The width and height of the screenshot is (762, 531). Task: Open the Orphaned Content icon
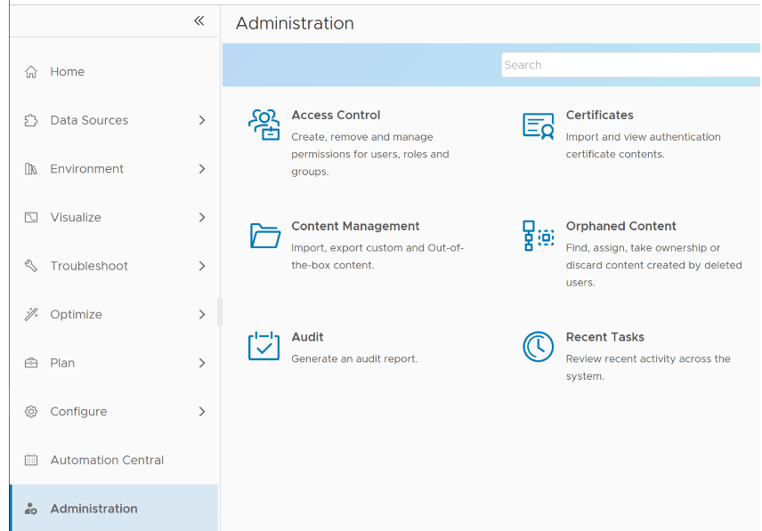click(x=539, y=236)
